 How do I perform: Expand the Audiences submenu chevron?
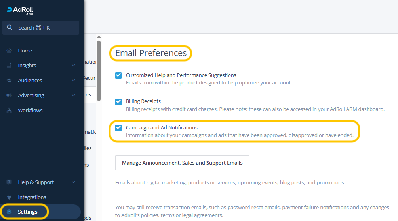click(x=73, y=81)
